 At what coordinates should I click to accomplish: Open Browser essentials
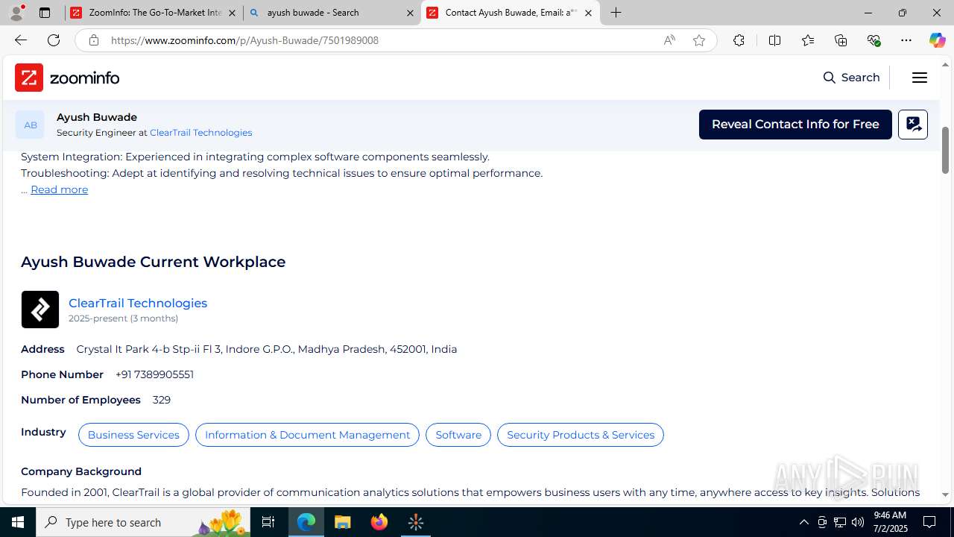874,40
